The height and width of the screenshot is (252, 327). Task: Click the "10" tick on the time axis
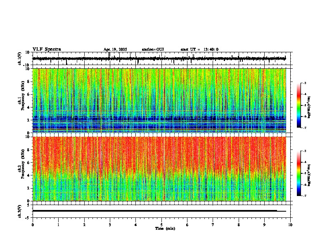point(290,225)
